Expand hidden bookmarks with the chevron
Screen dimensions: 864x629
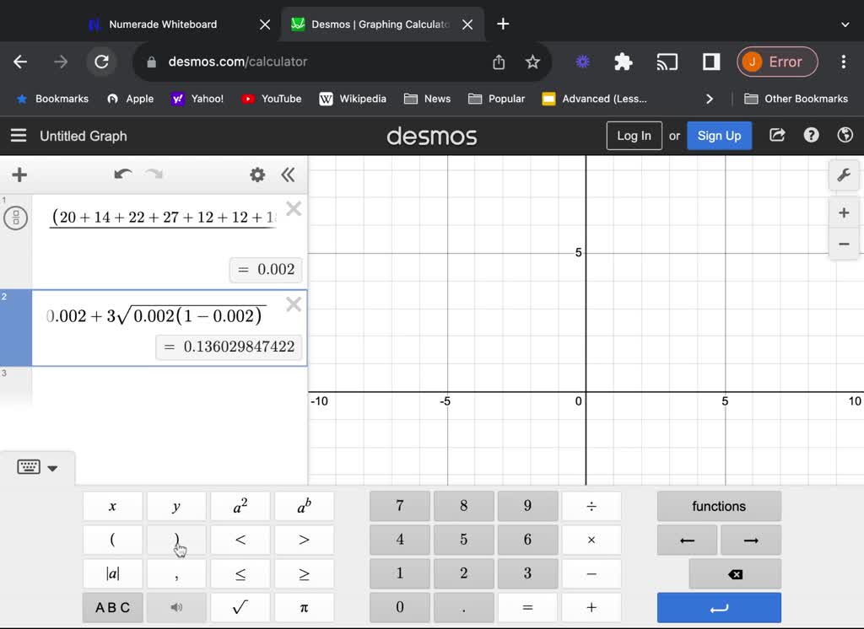pyautogui.click(x=710, y=99)
